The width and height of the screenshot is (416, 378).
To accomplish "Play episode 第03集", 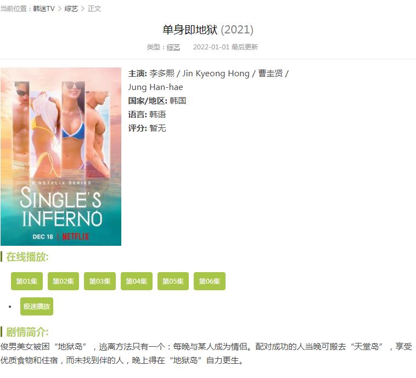I will [x=100, y=281].
